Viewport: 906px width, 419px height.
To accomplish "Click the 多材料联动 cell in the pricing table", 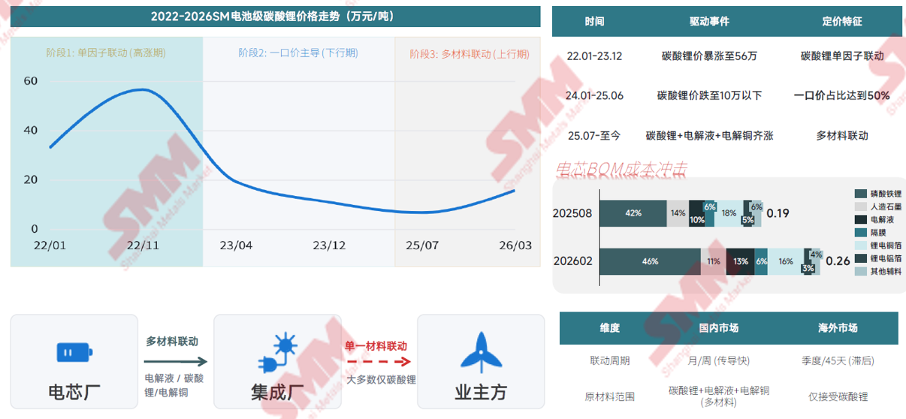I will 842,136.
